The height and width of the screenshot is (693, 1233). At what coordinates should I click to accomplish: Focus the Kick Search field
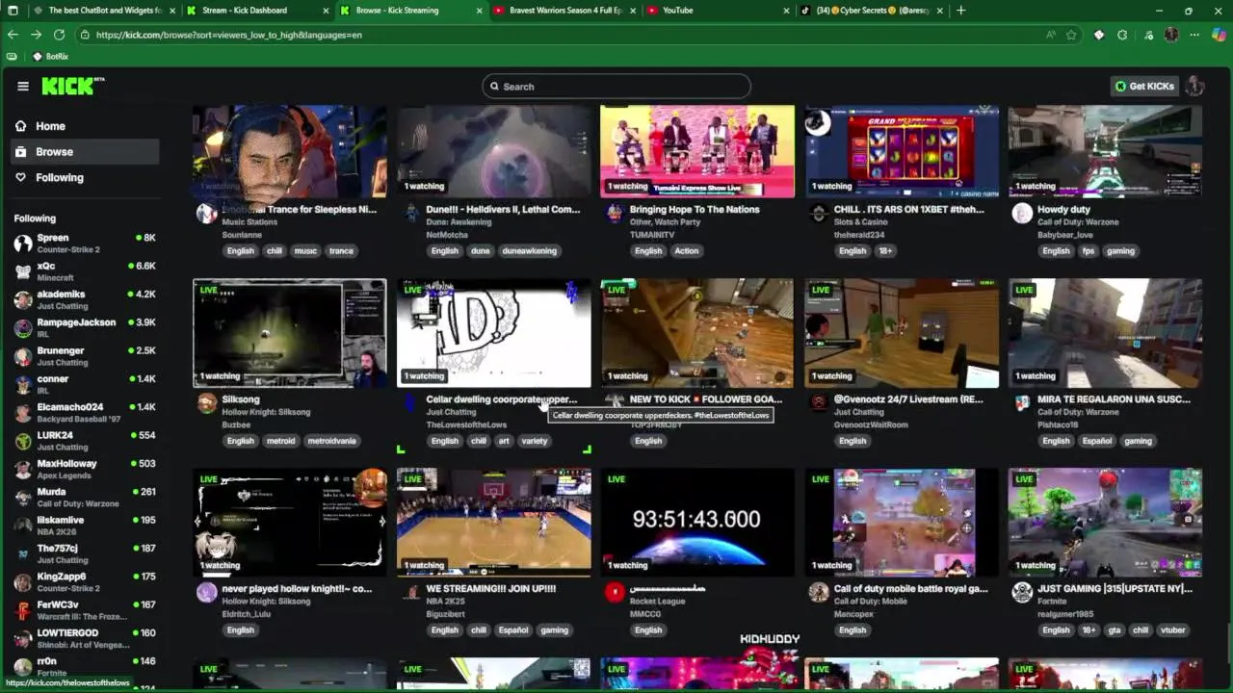coord(616,87)
